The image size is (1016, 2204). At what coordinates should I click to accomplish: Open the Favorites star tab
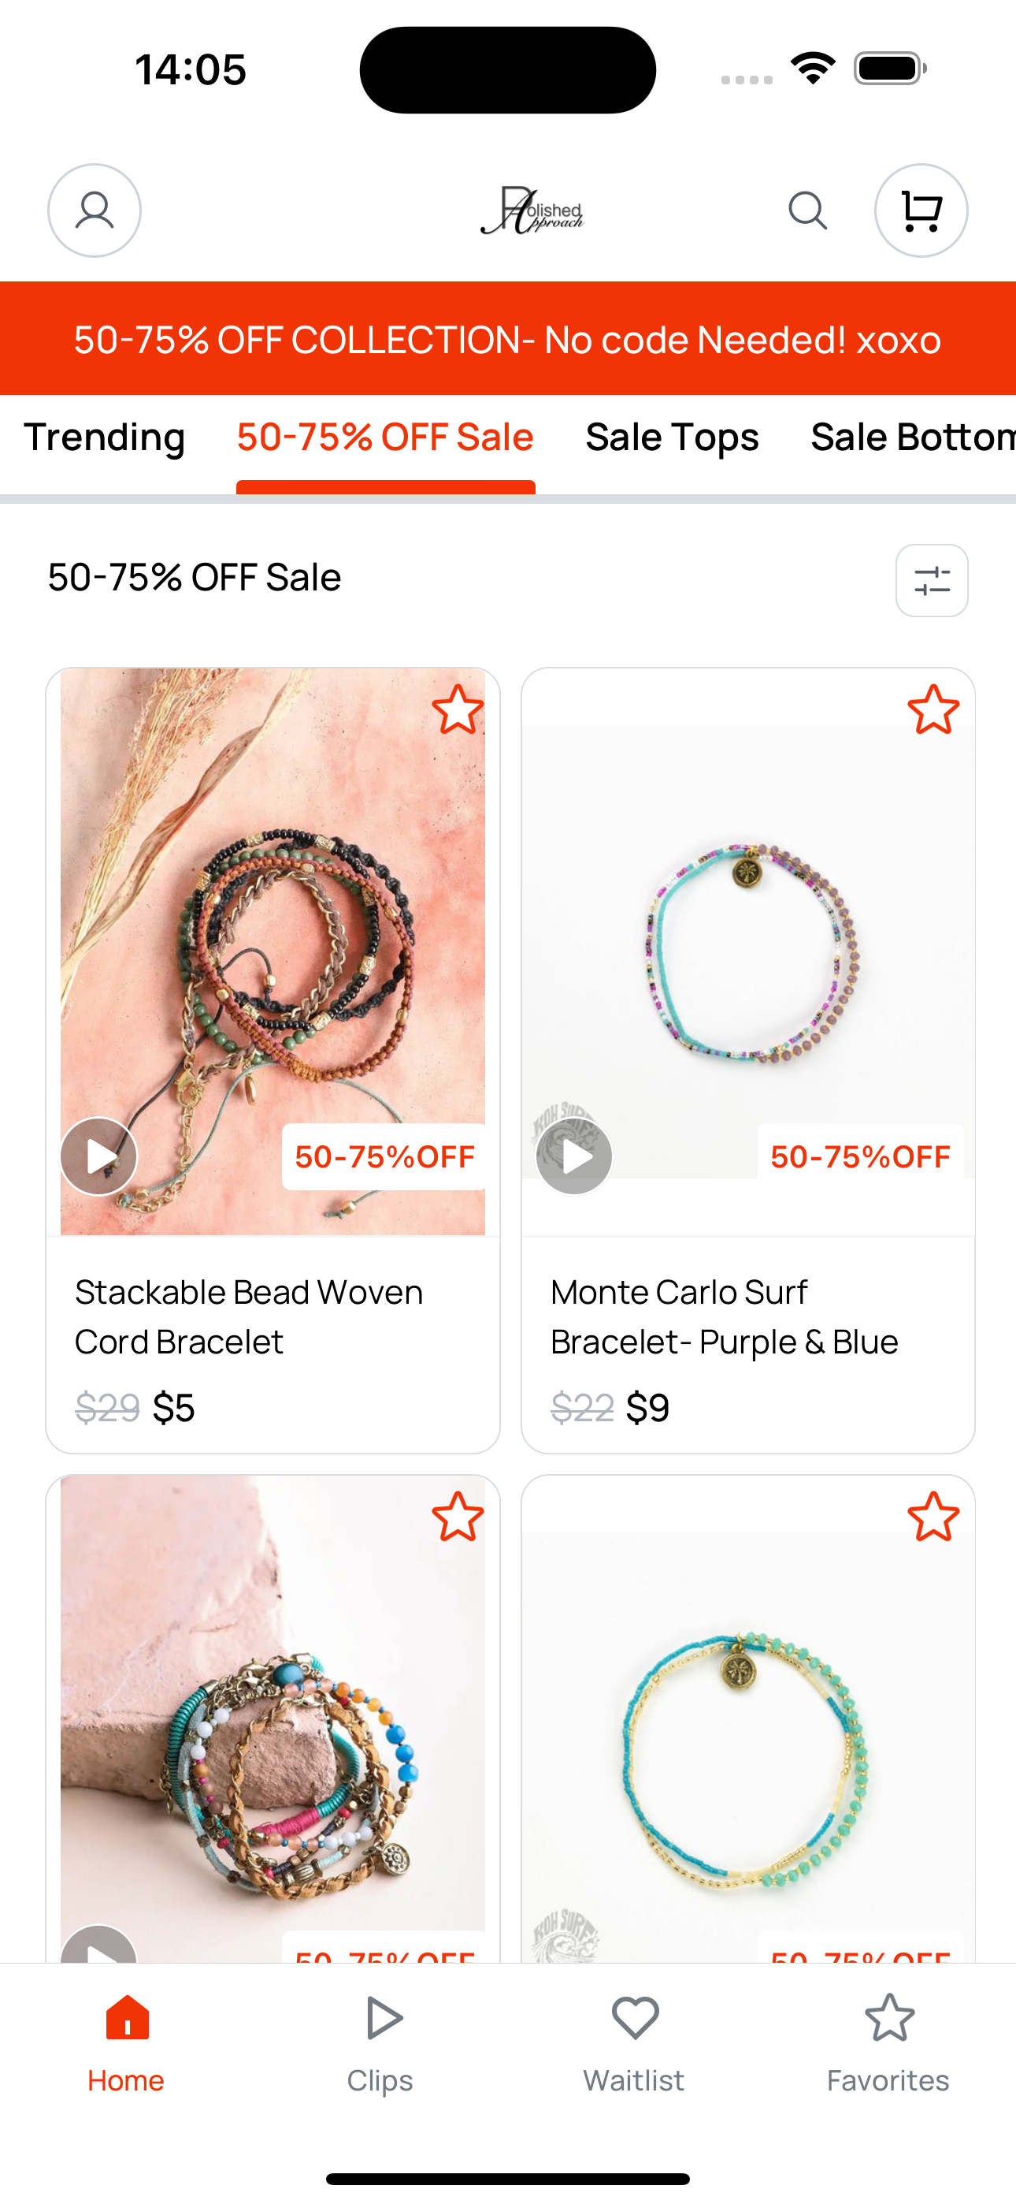(x=888, y=2046)
